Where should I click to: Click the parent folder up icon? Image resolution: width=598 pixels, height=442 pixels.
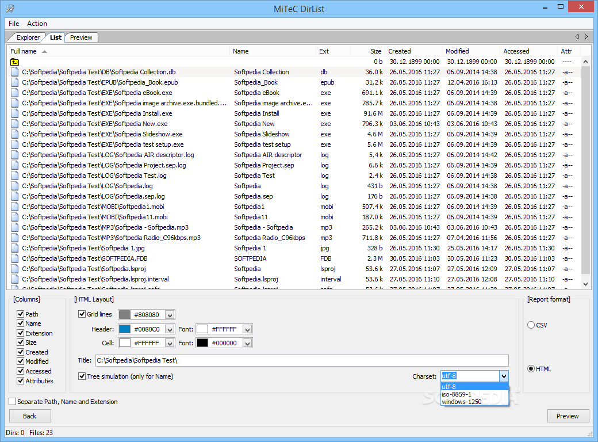[x=14, y=62]
